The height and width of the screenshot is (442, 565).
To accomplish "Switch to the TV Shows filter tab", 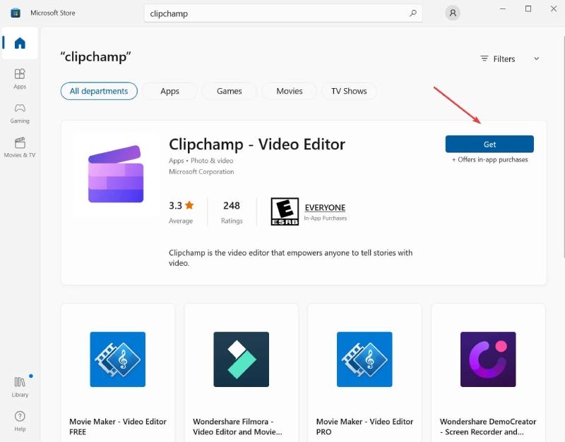I will coord(349,91).
